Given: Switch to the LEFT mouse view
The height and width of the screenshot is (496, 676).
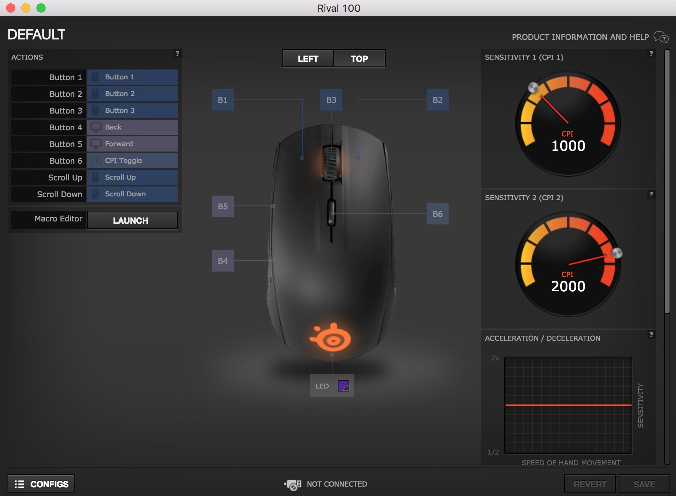Looking at the screenshot, I should tap(308, 59).
